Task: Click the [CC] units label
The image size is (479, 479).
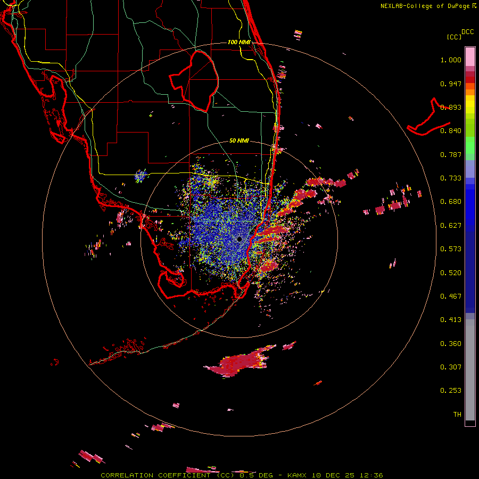Action: click(454, 37)
